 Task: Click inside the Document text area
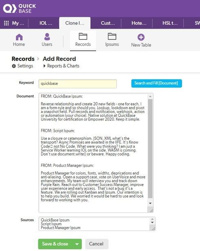tap(93, 153)
